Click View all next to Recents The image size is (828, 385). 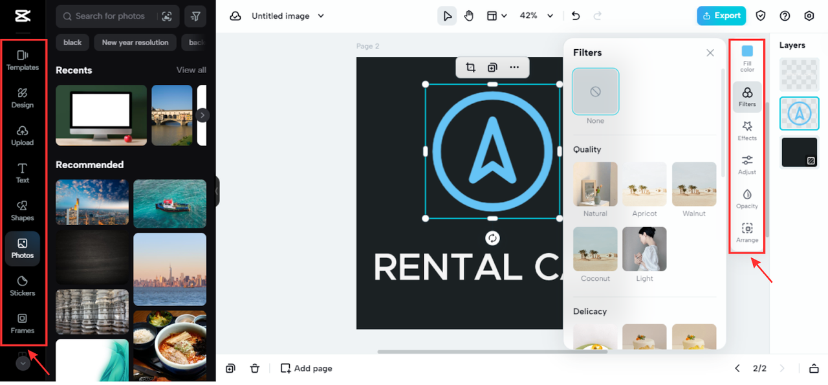tap(191, 70)
